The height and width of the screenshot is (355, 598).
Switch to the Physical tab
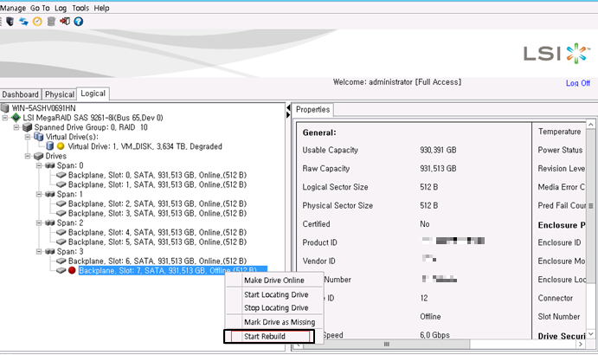coord(60,94)
